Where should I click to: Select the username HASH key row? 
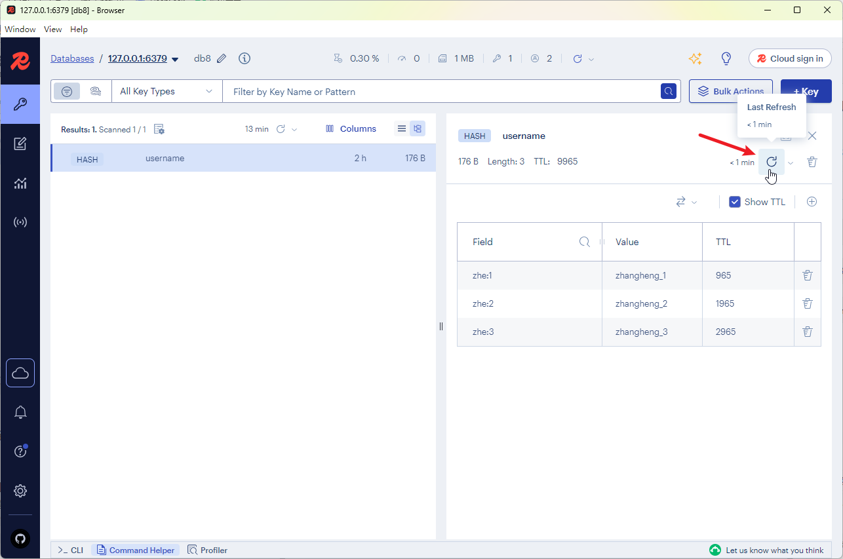(x=243, y=158)
